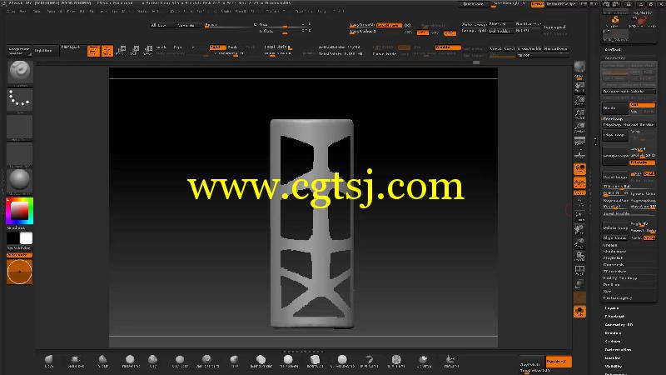
Task: Select the red tool thumbnail in Tool palette
Action: pos(642,21)
